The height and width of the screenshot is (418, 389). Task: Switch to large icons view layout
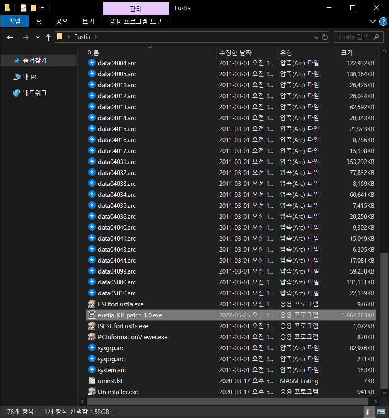[x=381, y=412]
